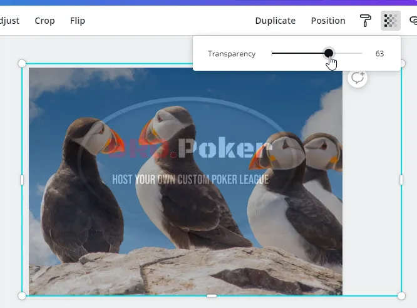Click the Duplicate button

(275, 21)
